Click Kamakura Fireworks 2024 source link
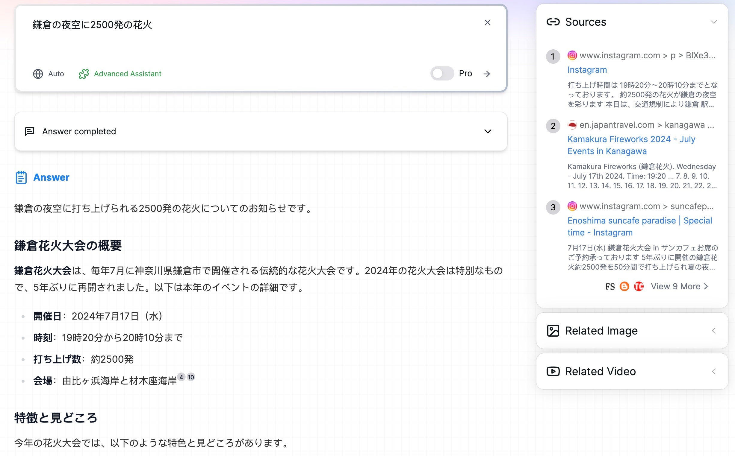Screen dimensions: 735x456 click(x=631, y=145)
